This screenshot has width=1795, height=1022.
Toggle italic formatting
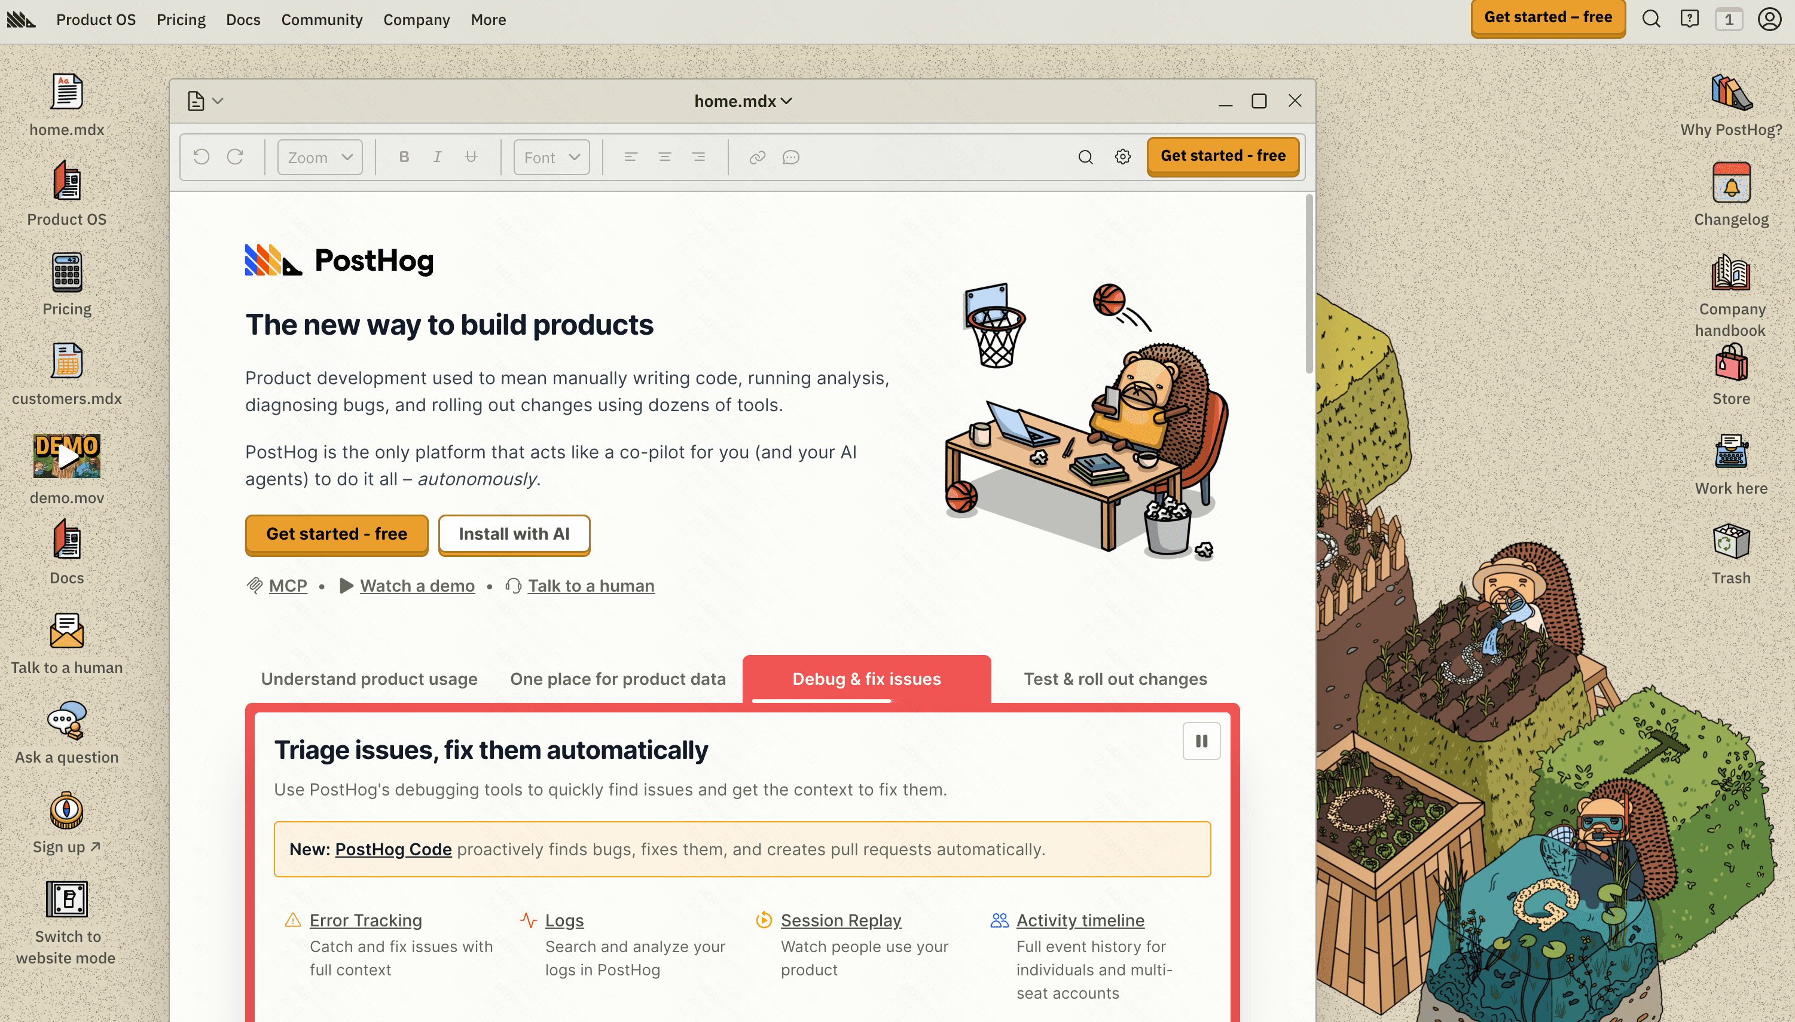point(438,157)
